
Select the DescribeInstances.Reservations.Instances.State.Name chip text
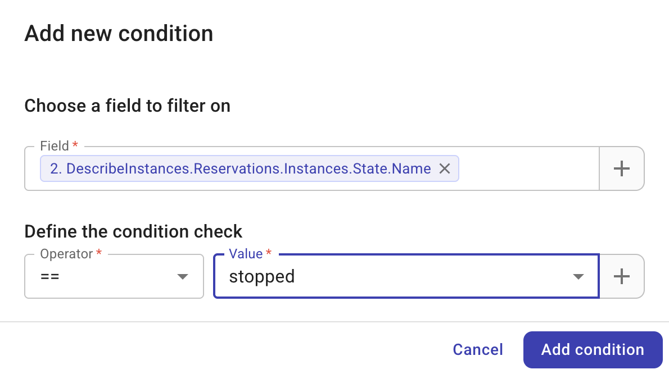240,168
